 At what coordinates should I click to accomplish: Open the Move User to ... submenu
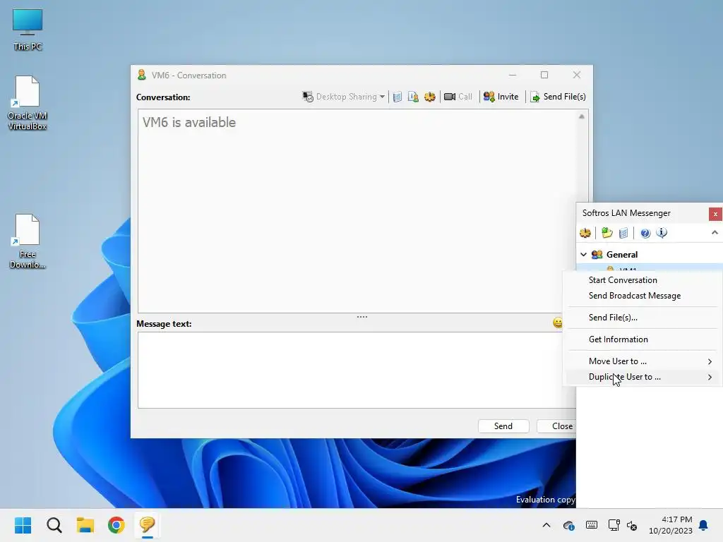[643, 361]
